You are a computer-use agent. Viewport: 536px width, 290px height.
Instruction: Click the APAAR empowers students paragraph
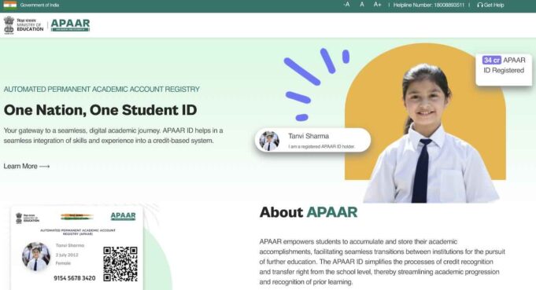click(383, 262)
